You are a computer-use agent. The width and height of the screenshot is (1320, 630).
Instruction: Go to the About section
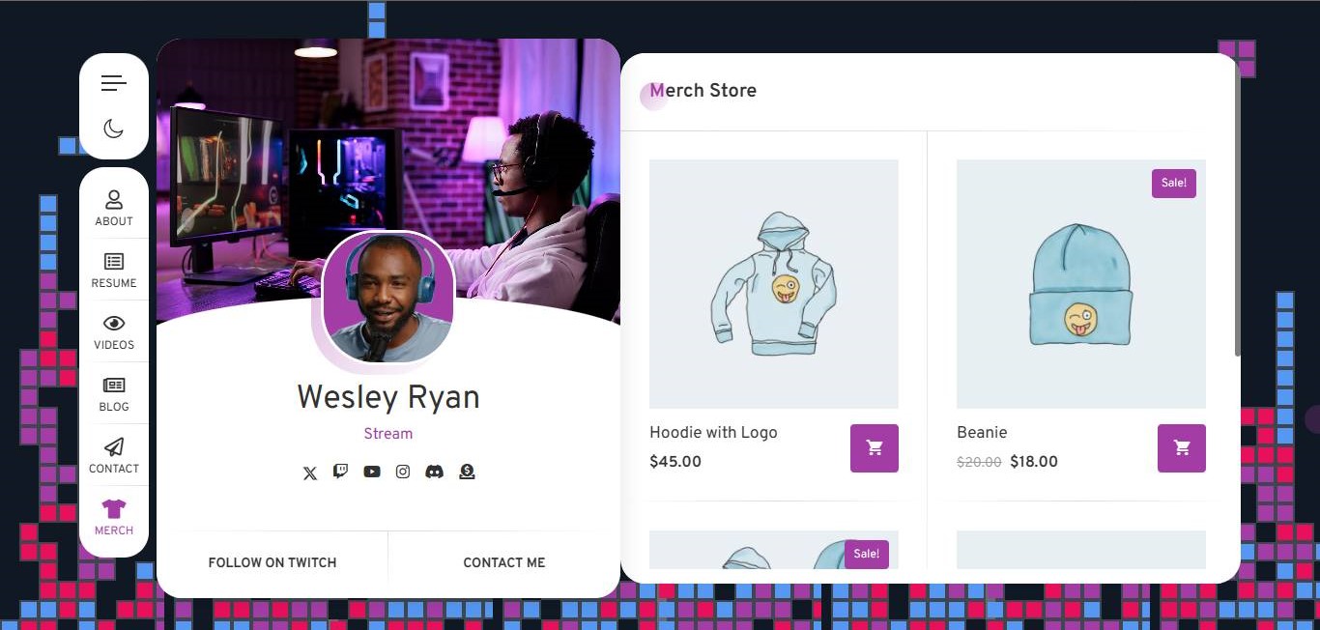[x=114, y=208]
